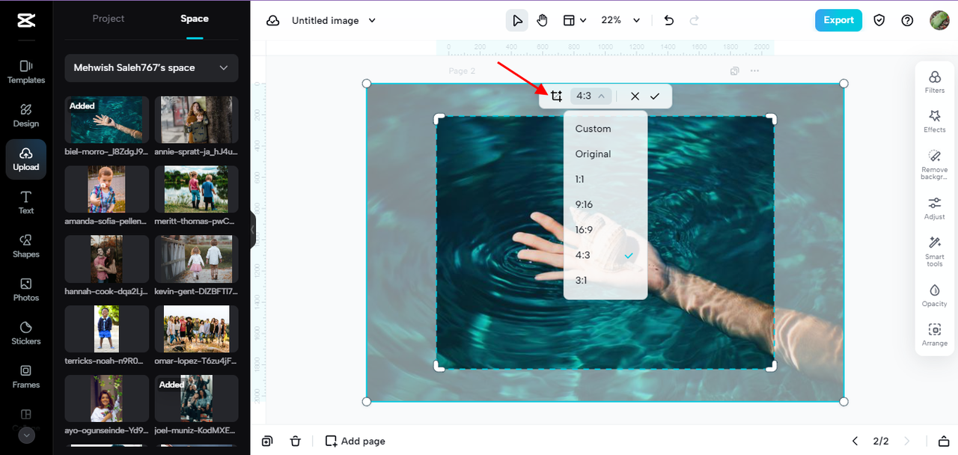Viewport: 958px width, 455px height.
Task: Open the canvas layout dropdown
Action: (x=574, y=20)
